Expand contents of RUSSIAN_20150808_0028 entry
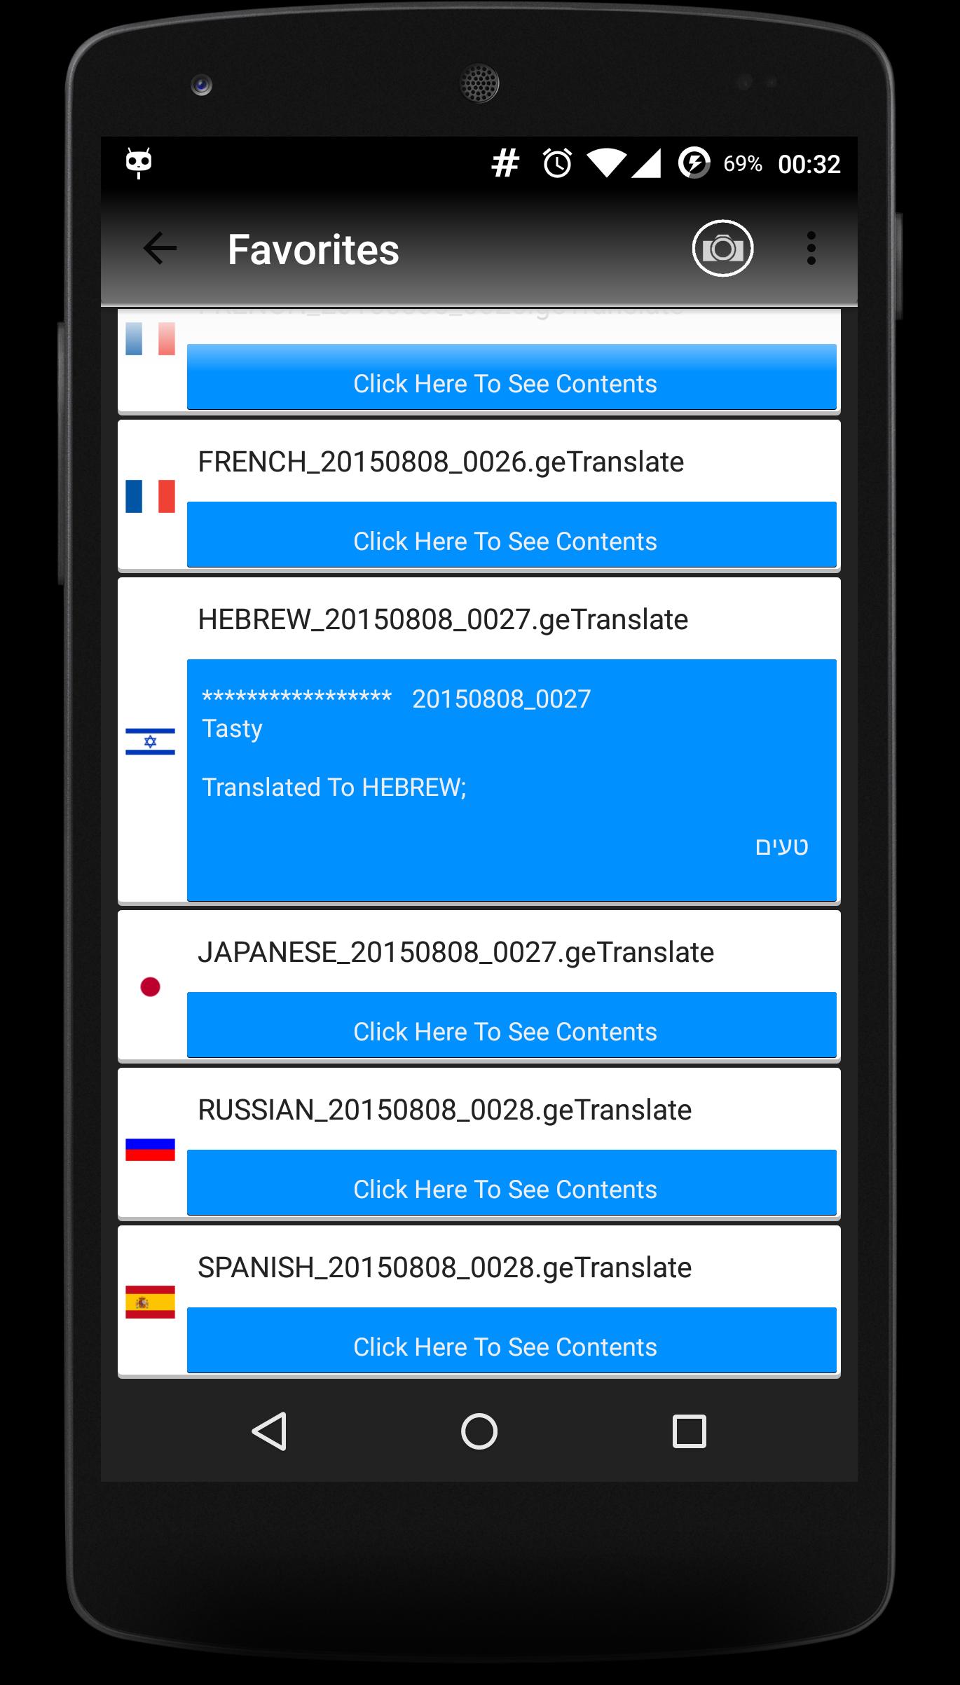960x1685 pixels. pyautogui.click(x=512, y=1182)
